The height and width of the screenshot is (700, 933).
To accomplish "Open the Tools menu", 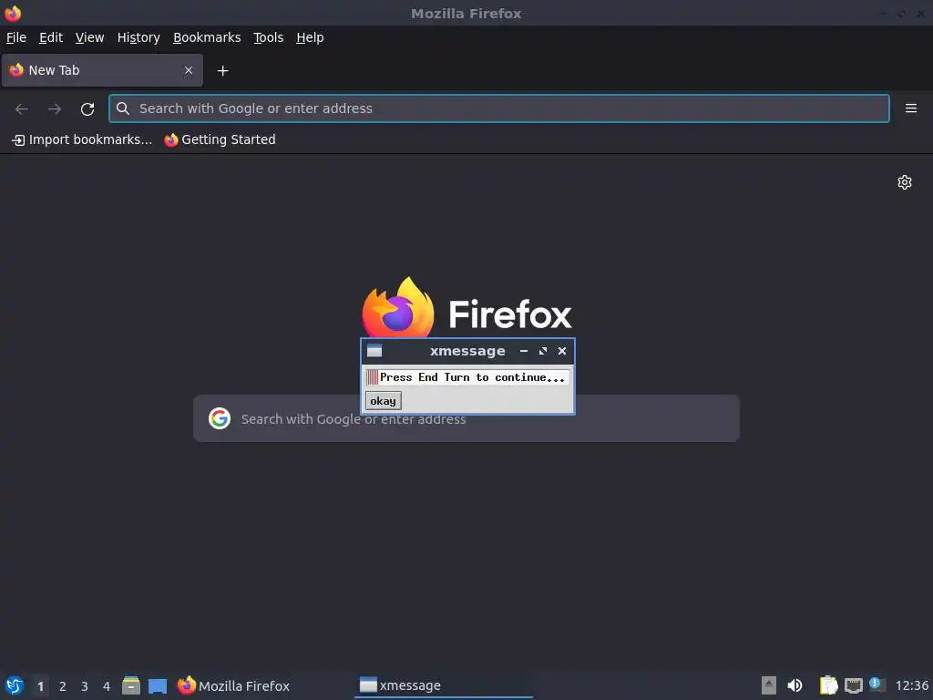I will 269,37.
